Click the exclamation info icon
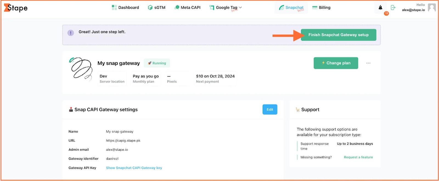This screenshot has width=439, height=181. click(x=71, y=33)
